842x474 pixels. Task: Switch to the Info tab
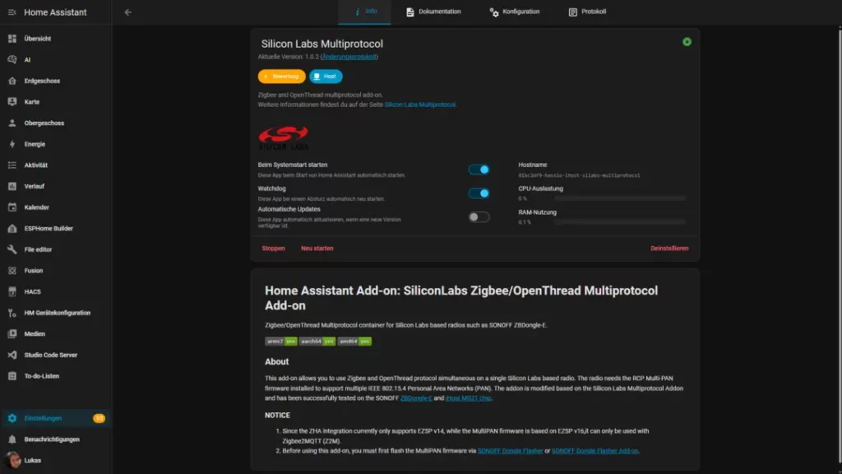tap(364, 12)
